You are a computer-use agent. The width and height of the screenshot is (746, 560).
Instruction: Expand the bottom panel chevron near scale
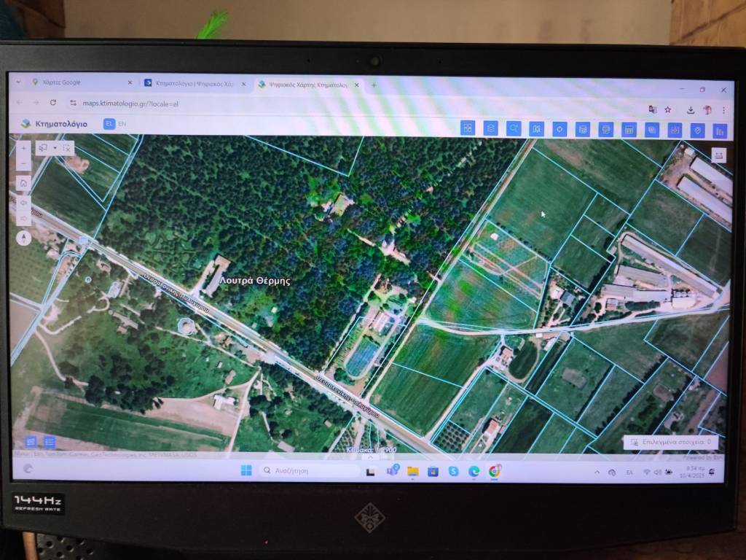pos(370,456)
